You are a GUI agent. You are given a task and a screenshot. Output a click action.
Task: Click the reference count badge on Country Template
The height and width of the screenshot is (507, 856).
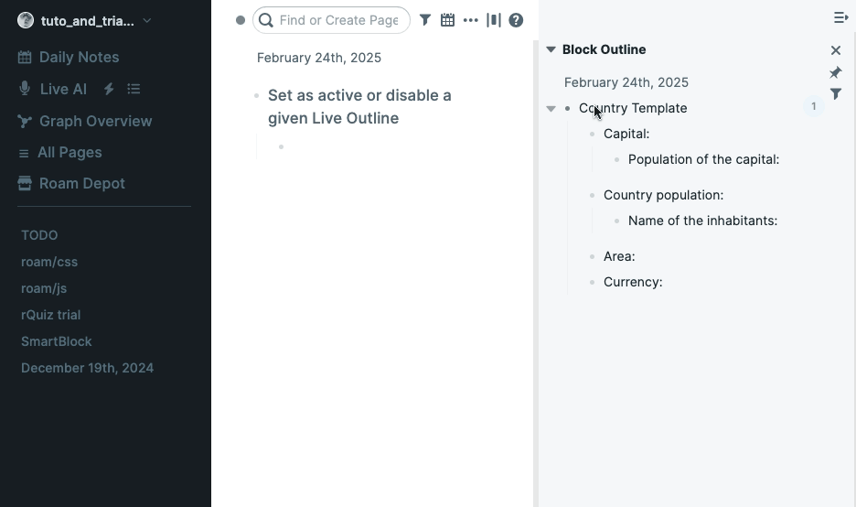813,107
